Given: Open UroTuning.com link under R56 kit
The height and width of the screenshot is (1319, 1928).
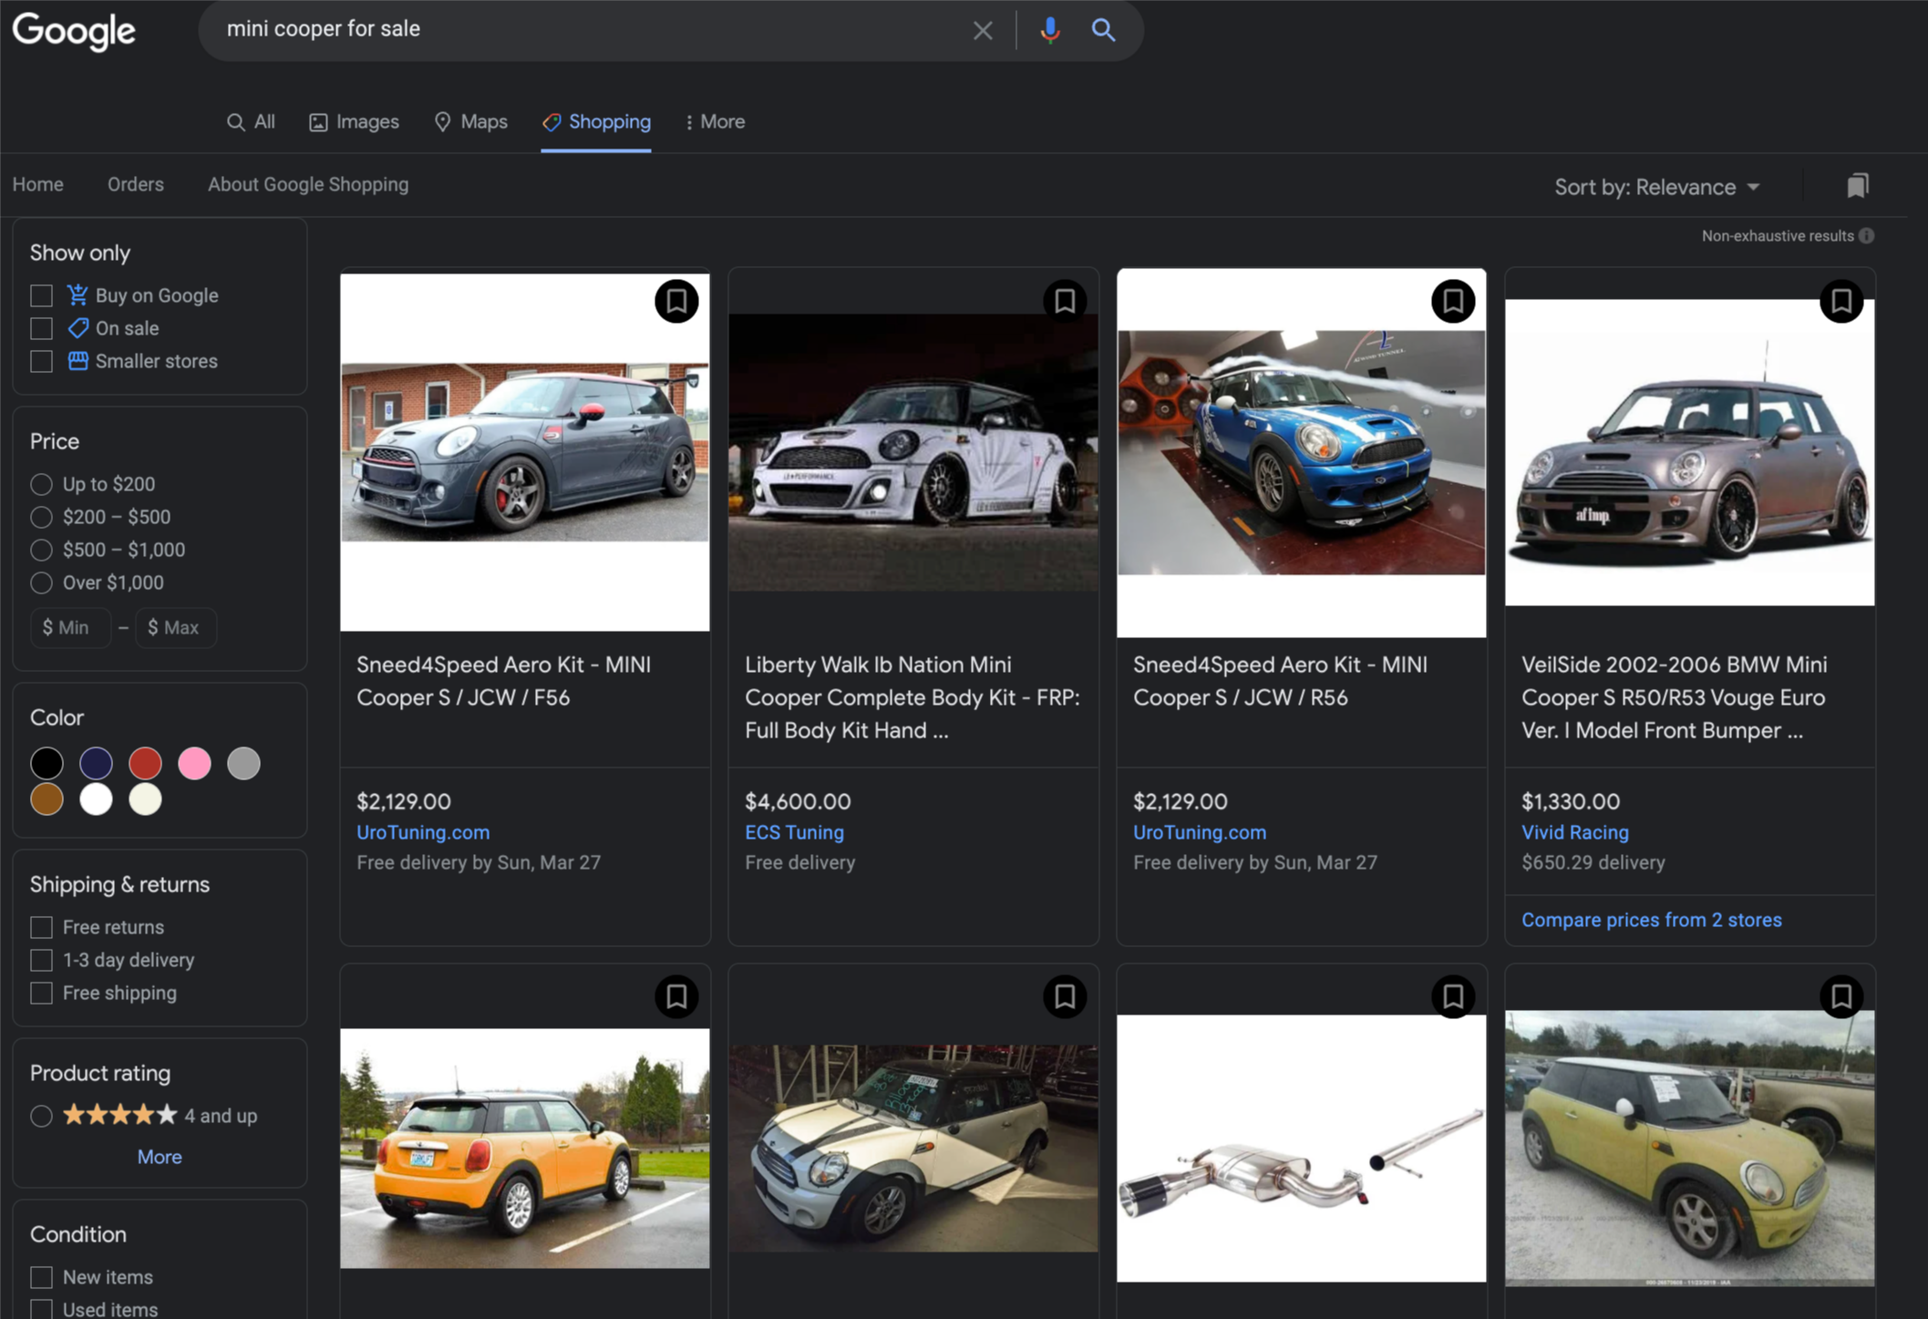Looking at the screenshot, I should pos(1200,832).
